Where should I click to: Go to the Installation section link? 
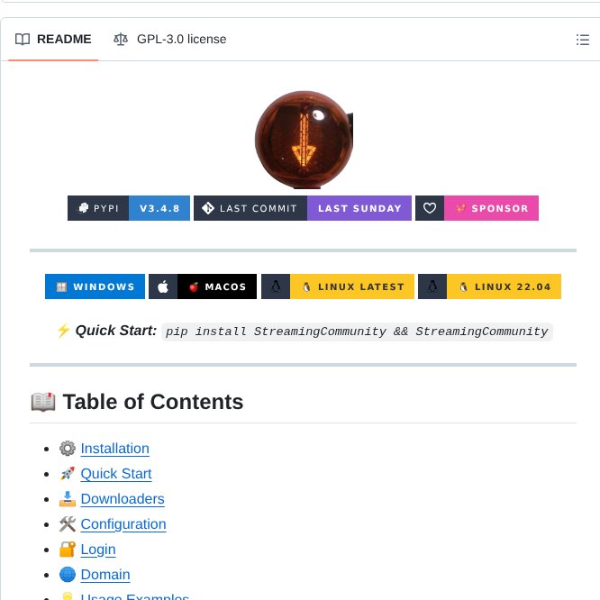(x=114, y=449)
